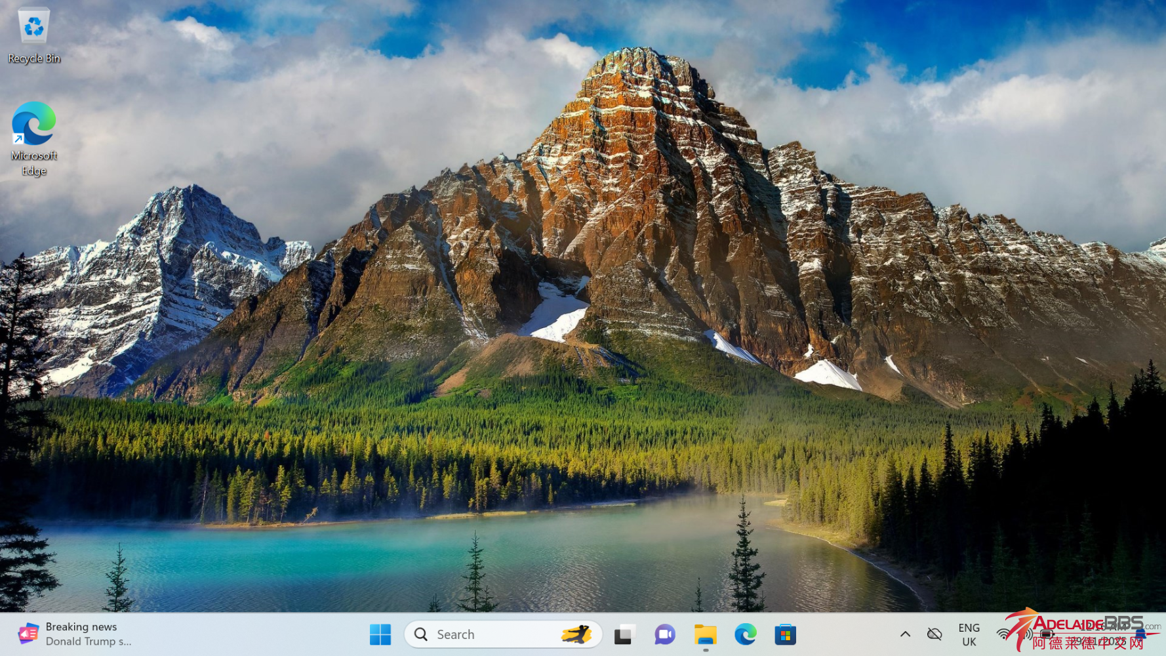This screenshot has width=1166, height=656.
Task: Click the notification bell icon
Action: tap(1140, 634)
